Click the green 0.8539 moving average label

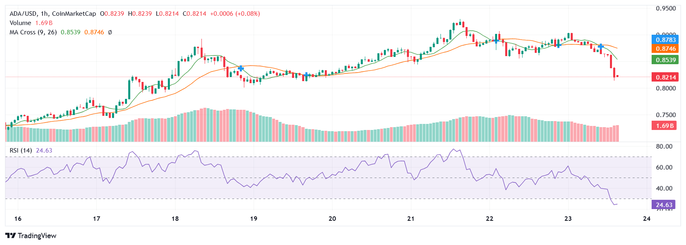664,60
